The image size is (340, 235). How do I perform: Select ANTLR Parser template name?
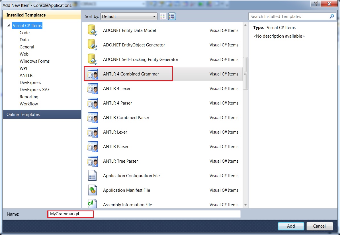(x=116, y=147)
